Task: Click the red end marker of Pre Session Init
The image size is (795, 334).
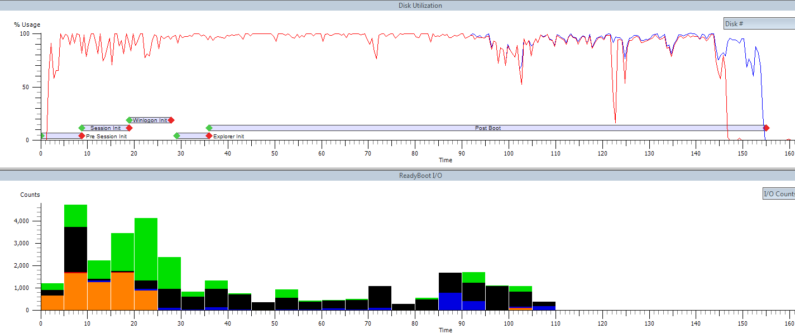Action: pos(82,135)
